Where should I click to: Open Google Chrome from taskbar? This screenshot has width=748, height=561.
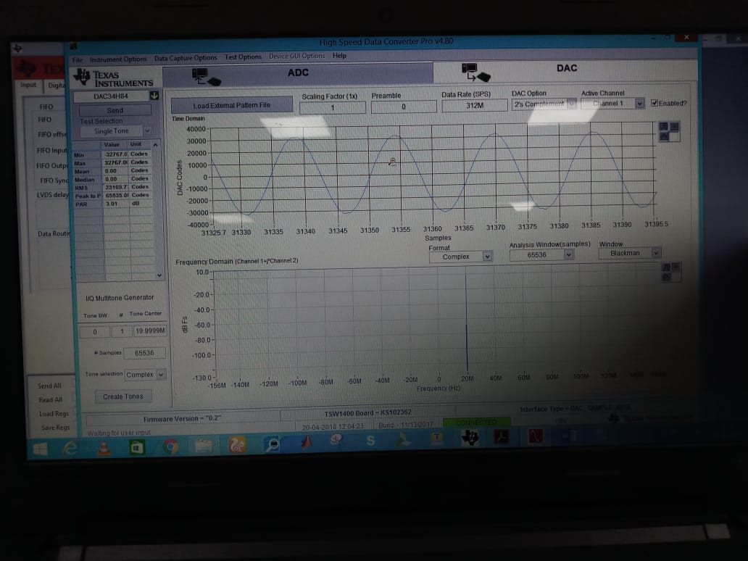(171, 447)
